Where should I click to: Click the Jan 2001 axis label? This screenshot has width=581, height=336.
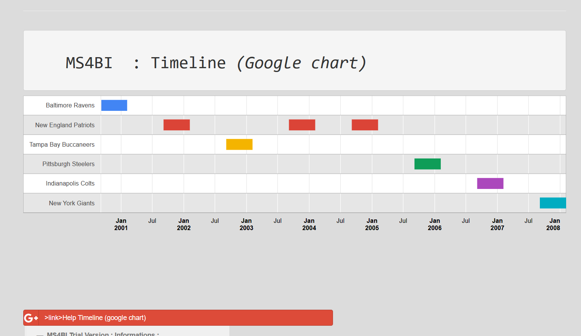pyautogui.click(x=121, y=224)
